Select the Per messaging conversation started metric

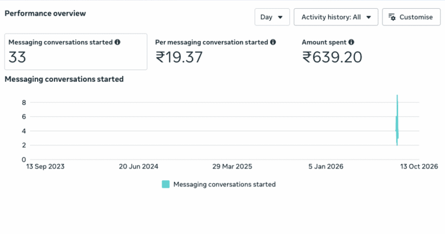[216, 52]
